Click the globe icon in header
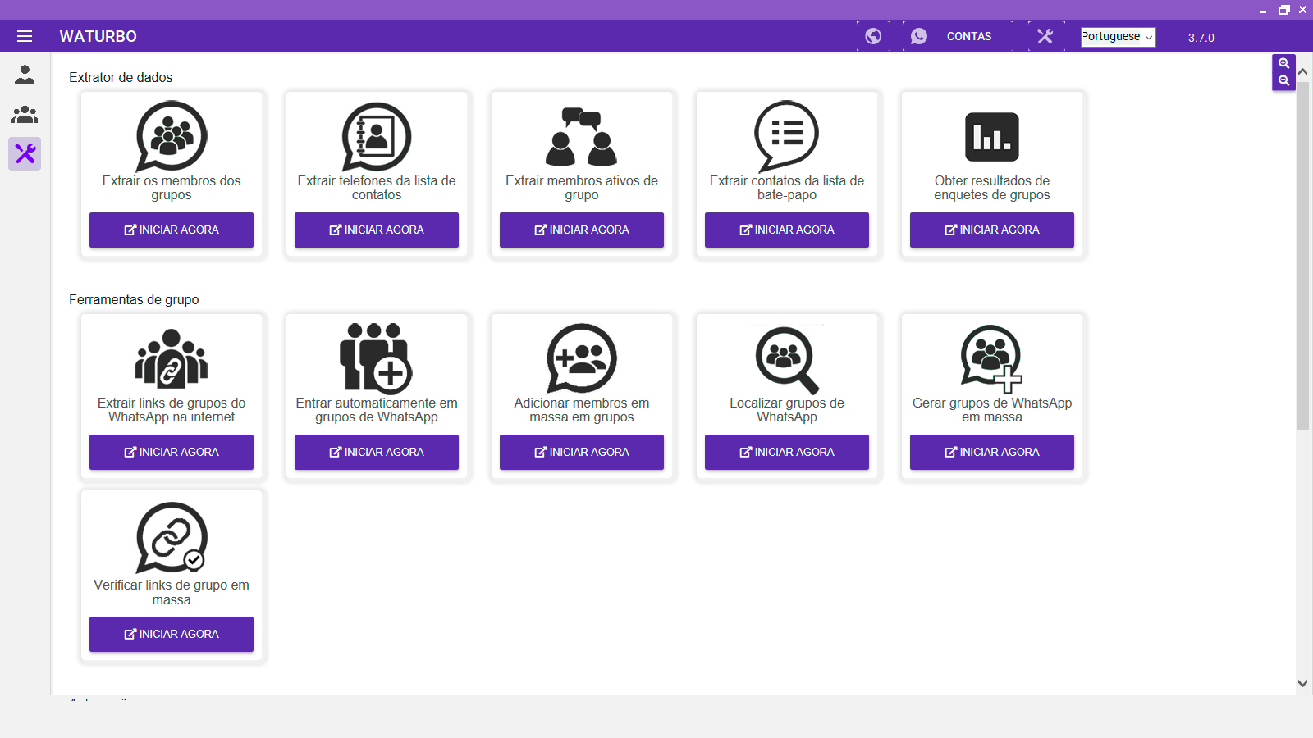The image size is (1313, 738). click(873, 36)
